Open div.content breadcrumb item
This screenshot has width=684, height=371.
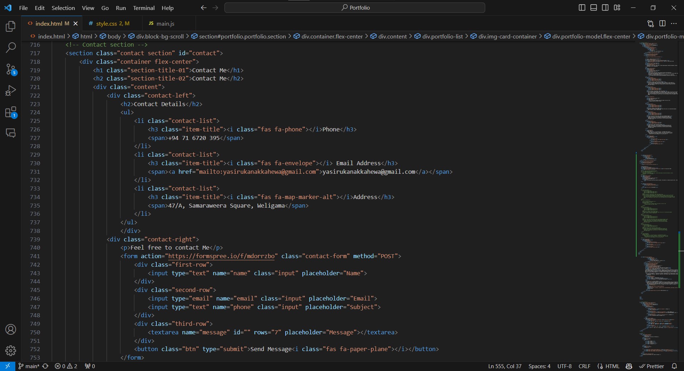[x=389, y=36]
